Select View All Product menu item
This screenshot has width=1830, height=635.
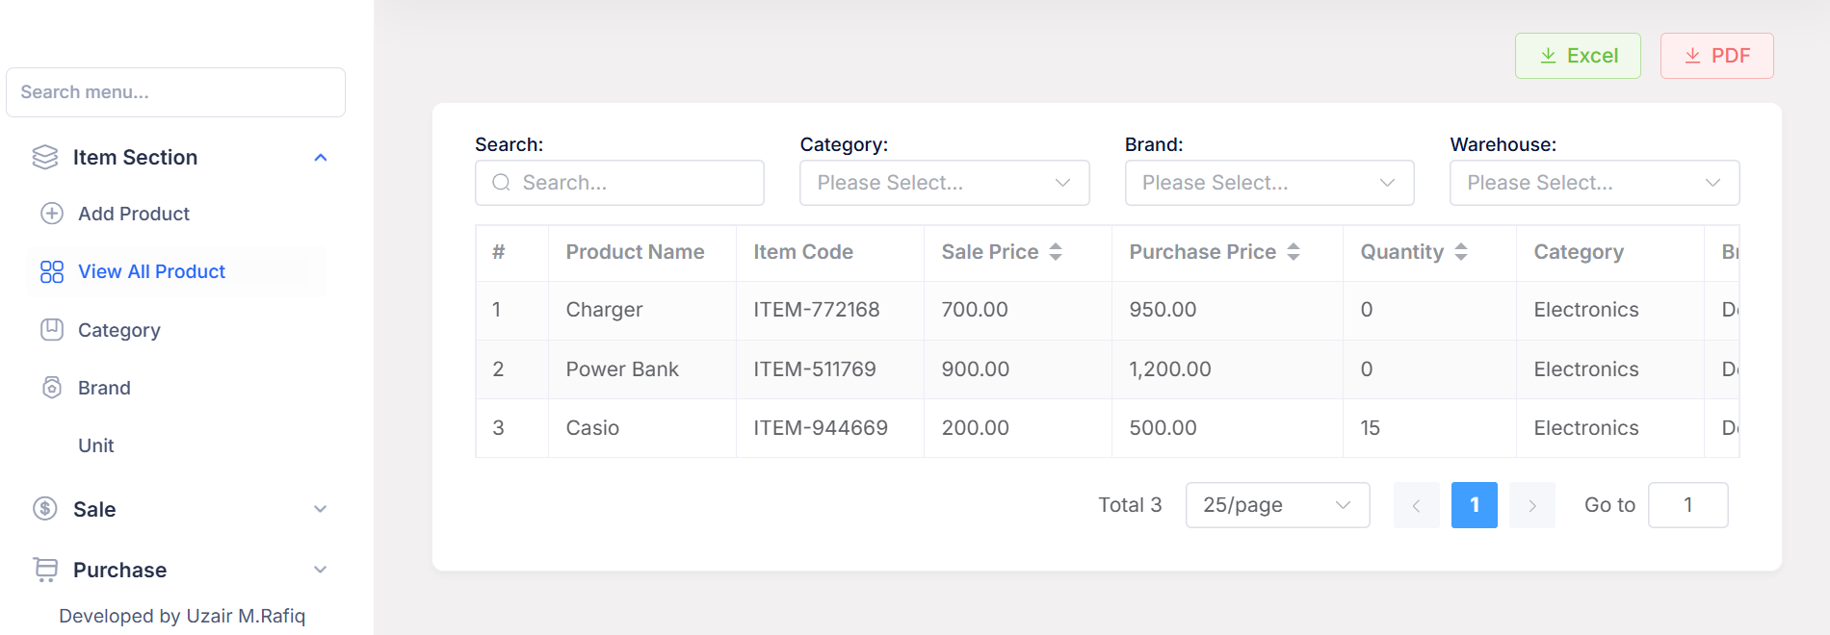tap(151, 271)
